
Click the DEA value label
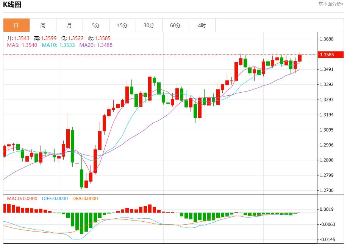point(84,198)
